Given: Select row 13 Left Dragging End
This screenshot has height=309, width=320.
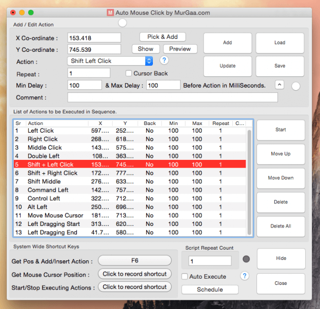Looking at the screenshot, I should point(130,232).
